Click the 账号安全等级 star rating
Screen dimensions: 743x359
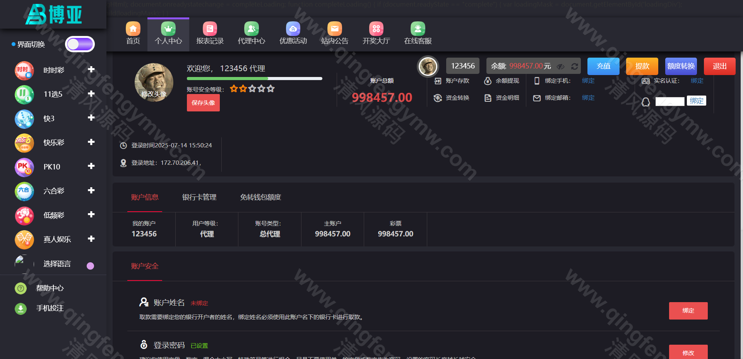pos(252,89)
